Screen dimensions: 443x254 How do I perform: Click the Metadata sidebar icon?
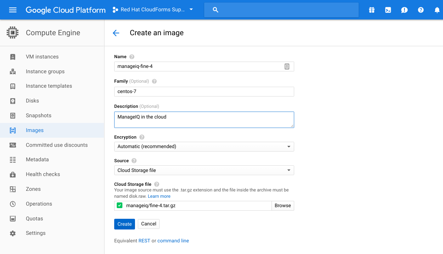pos(13,160)
